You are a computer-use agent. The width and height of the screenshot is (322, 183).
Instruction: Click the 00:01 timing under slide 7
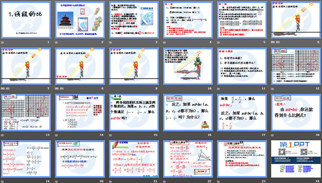tap(5, 89)
